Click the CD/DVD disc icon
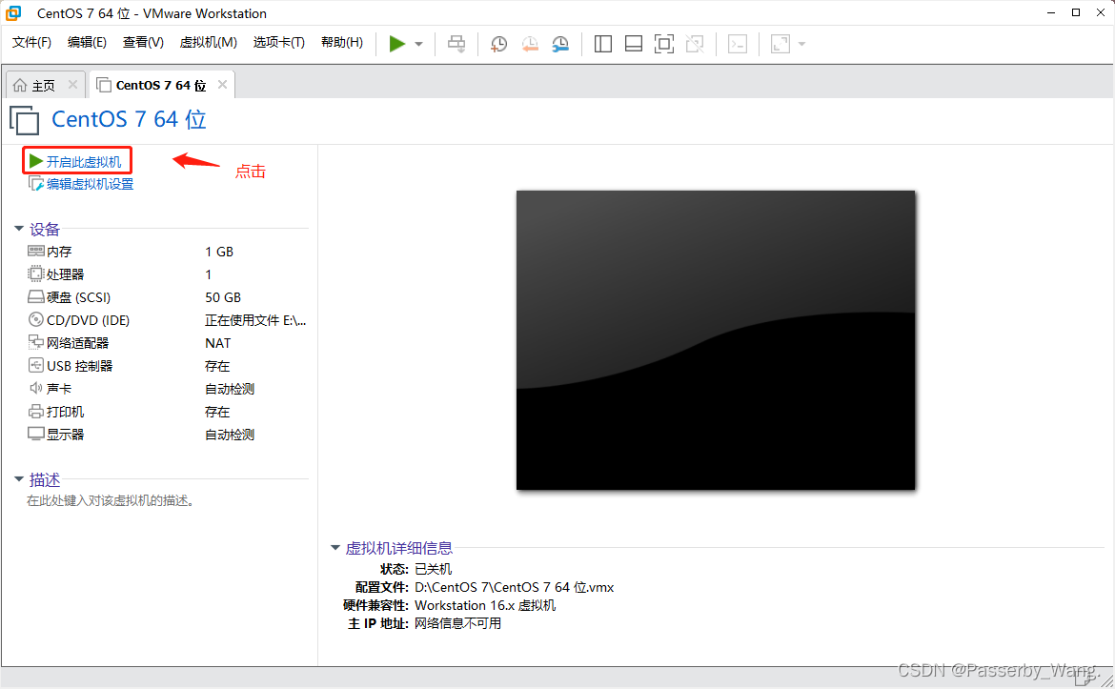1115x689 pixels. tap(35, 319)
